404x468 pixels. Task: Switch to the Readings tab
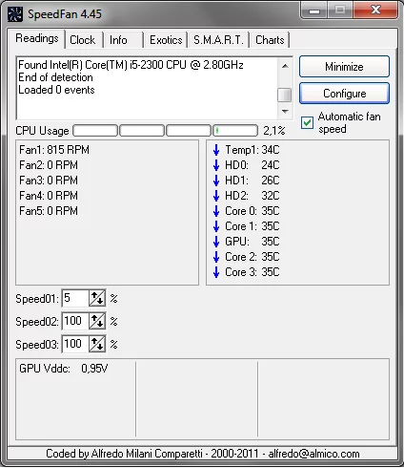(x=37, y=38)
